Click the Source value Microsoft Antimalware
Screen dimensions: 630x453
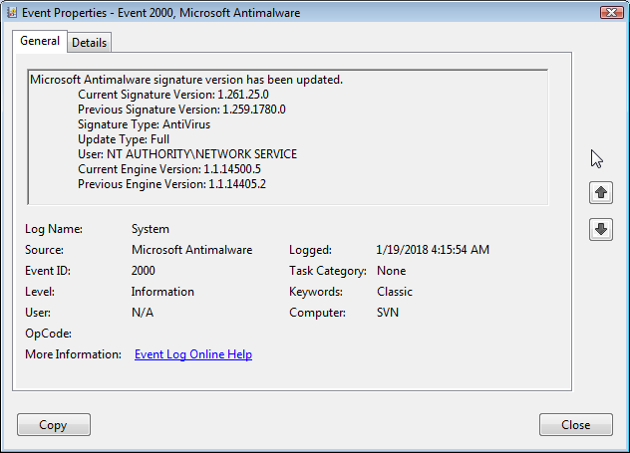click(x=191, y=250)
